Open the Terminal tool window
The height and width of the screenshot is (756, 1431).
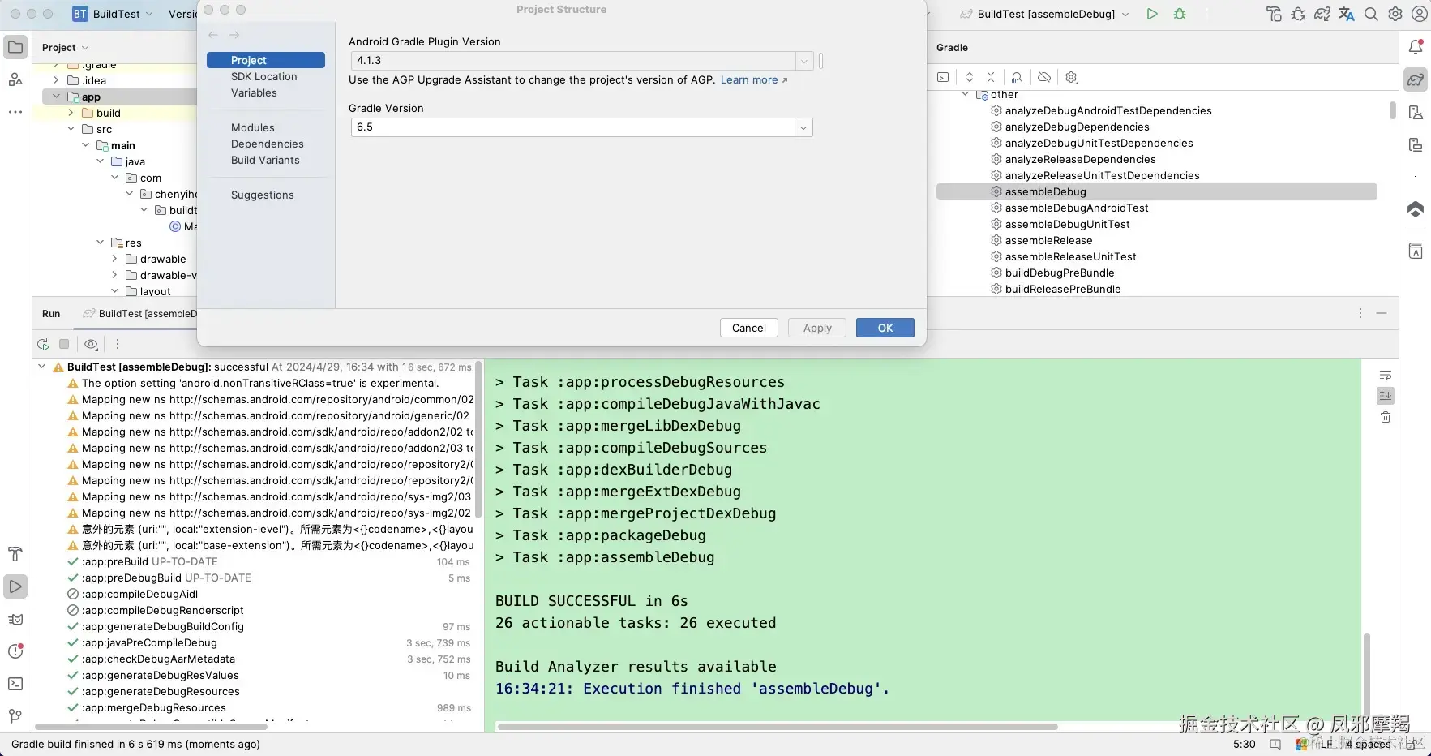(15, 684)
